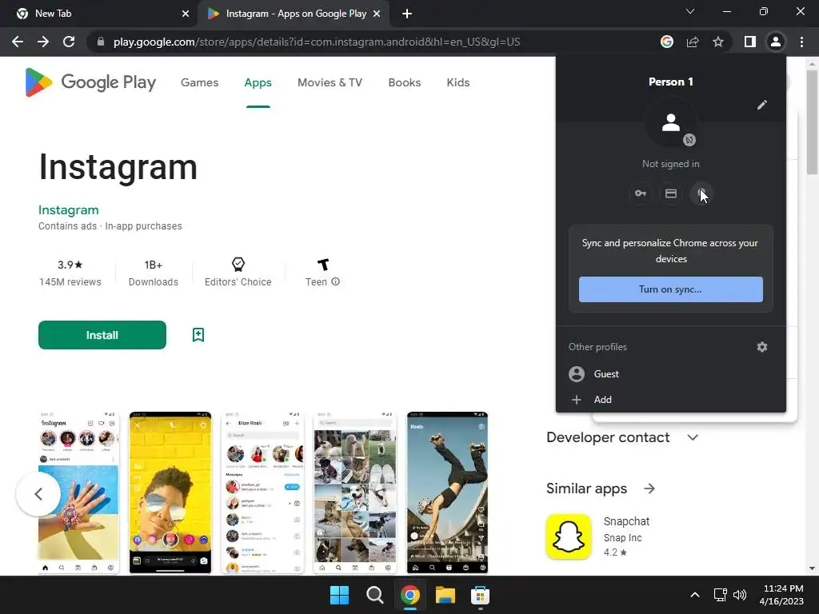Open the Movies & TV section
This screenshot has width=819, height=614.
[x=330, y=82]
